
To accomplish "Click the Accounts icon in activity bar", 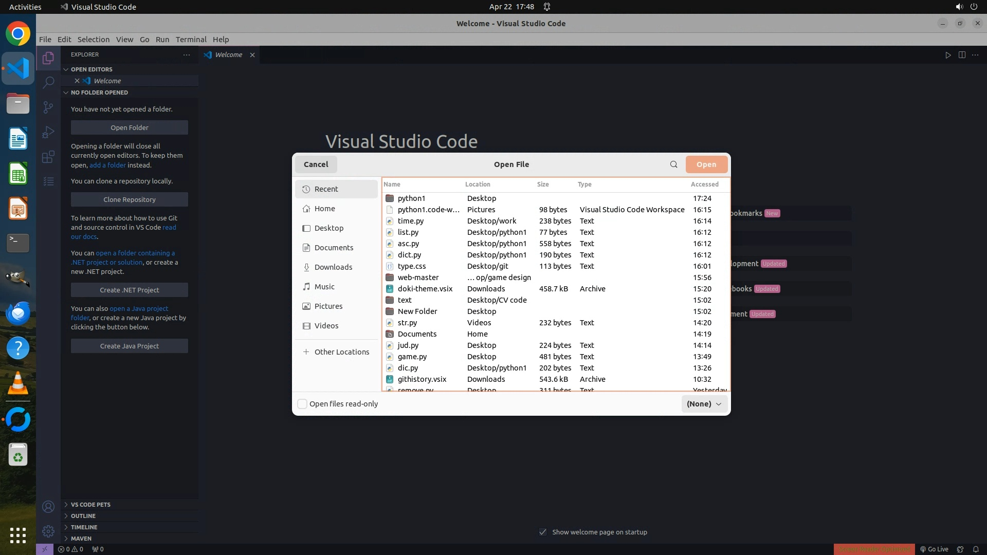I will 48,507.
